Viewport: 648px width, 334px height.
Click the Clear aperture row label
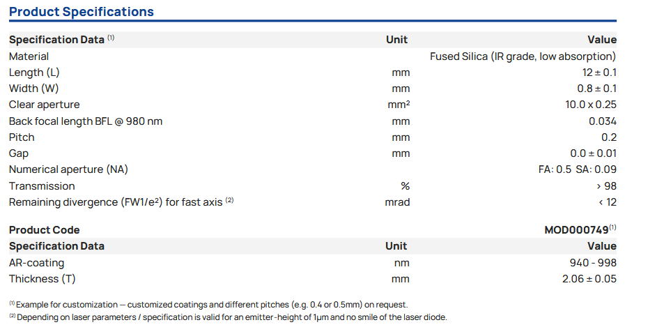(x=44, y=105)
